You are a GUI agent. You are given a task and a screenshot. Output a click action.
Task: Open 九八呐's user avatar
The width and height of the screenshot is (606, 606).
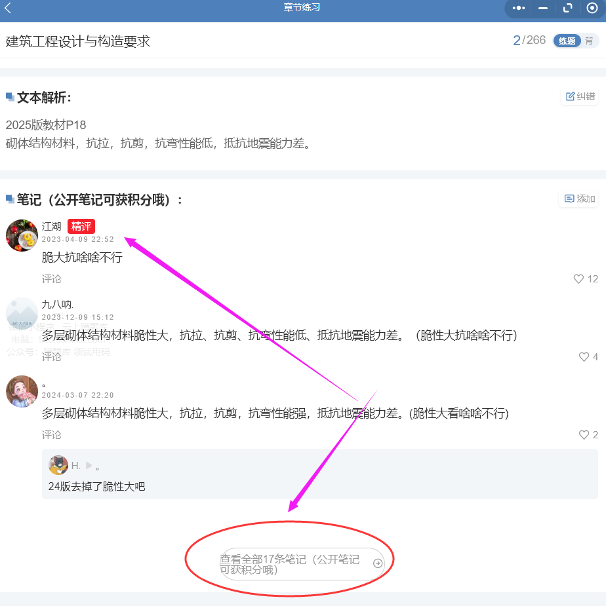22,313
